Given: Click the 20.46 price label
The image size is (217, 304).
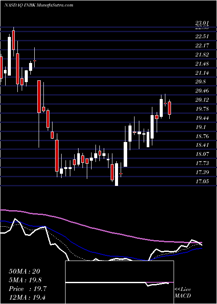Looking at the screenshot, I should [x=202, y=91].
